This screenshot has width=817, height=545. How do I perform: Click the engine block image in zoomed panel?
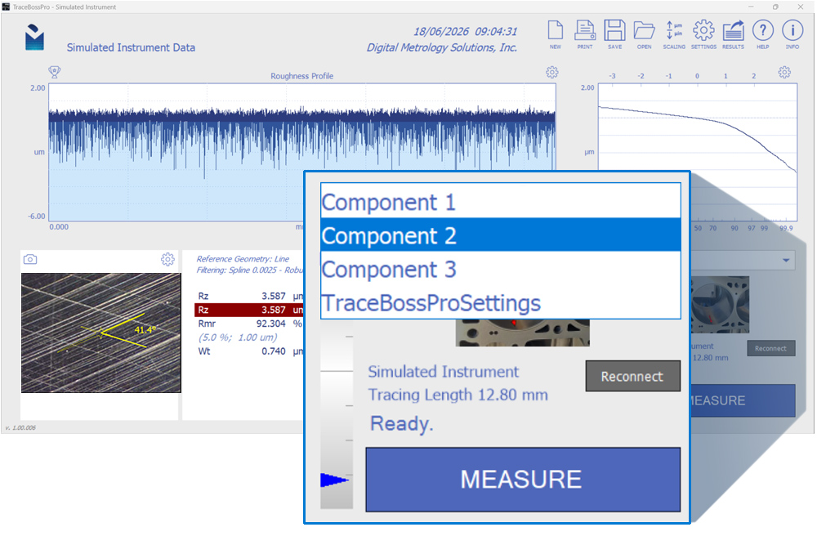523,333
